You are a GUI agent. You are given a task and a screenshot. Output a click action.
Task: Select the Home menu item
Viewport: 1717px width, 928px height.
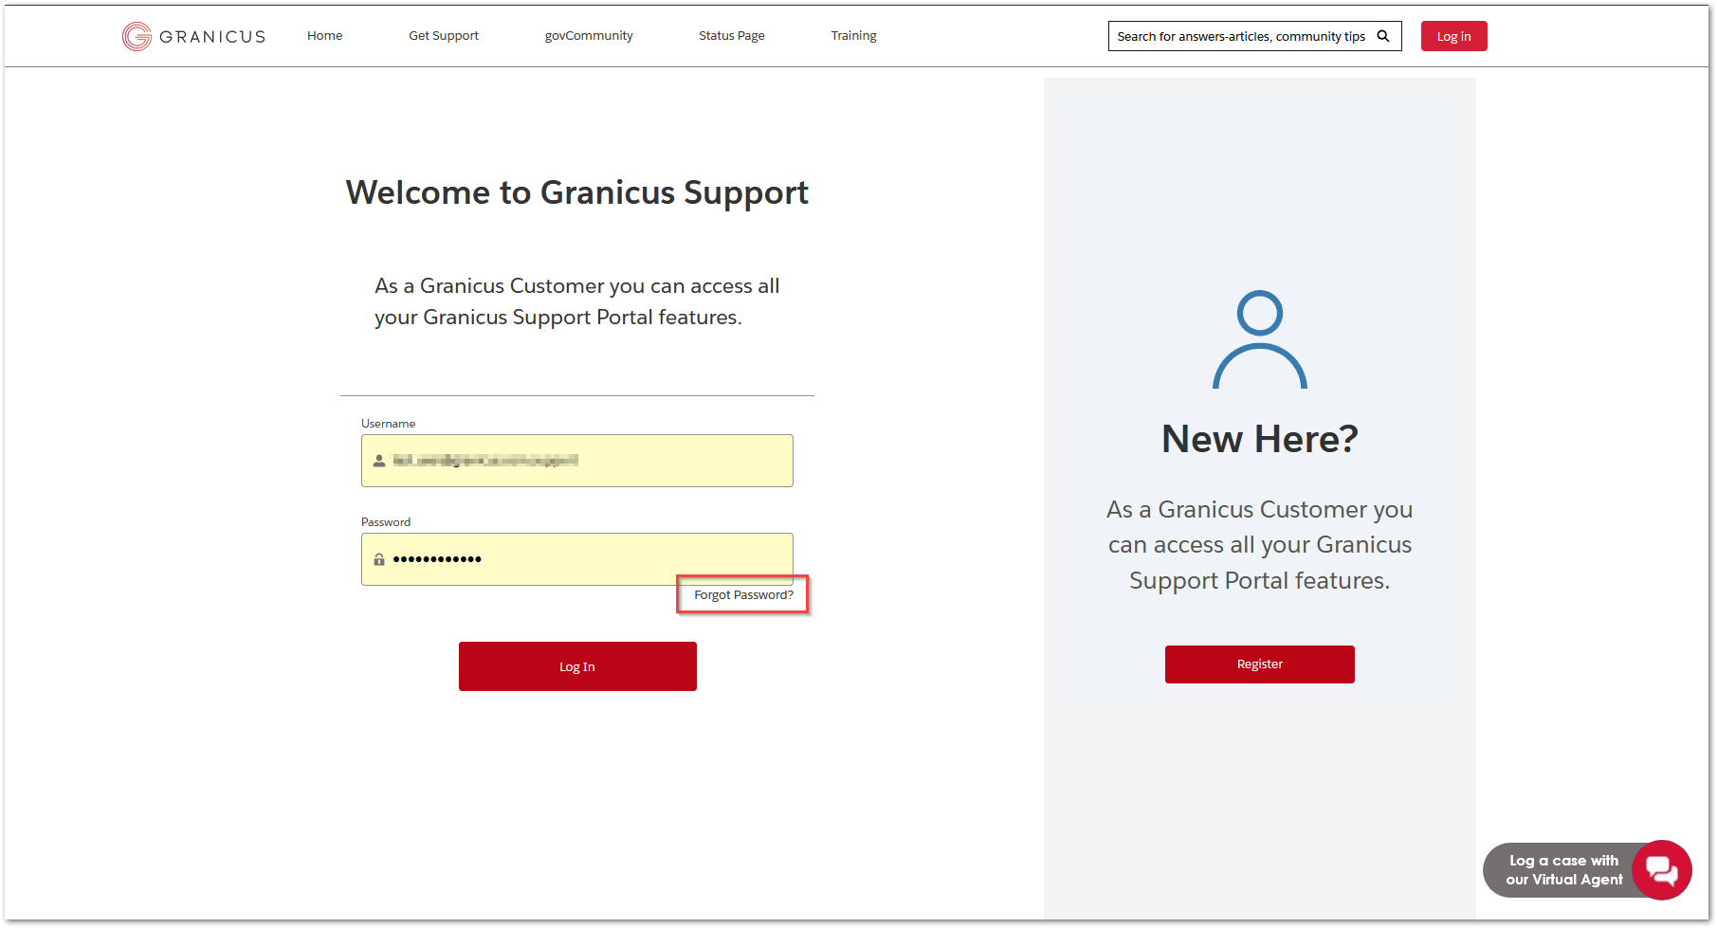(324, 35)
